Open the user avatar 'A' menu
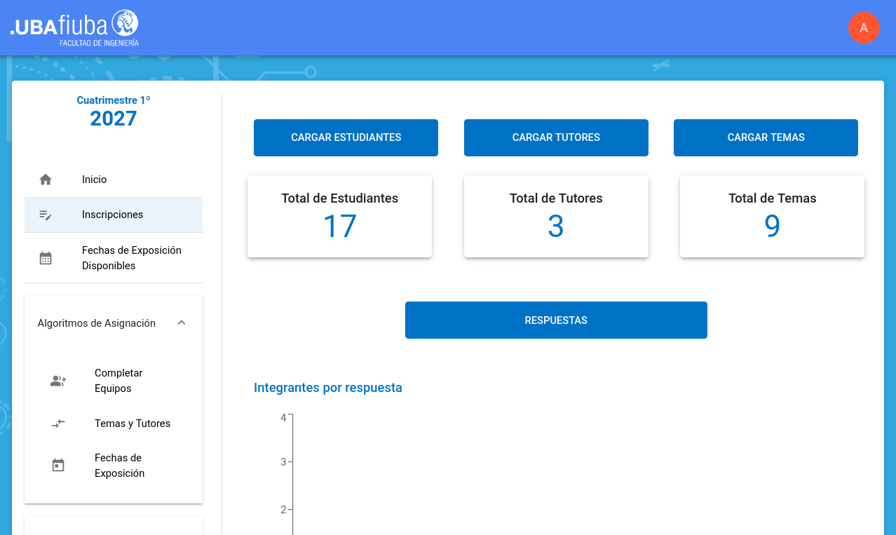896x535 pixels. pyautogui.click(x=864, y=28)
